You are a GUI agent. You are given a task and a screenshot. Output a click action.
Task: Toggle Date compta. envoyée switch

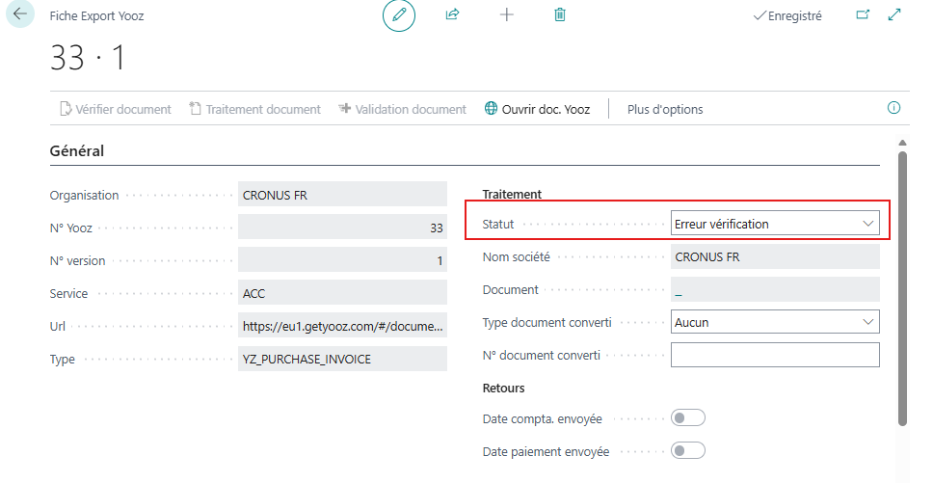click(688, 417)
